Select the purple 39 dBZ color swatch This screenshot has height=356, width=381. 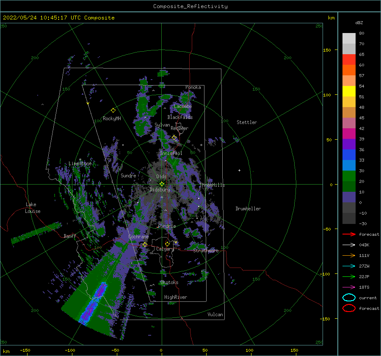pyautogui.click(x=349, y=144)
